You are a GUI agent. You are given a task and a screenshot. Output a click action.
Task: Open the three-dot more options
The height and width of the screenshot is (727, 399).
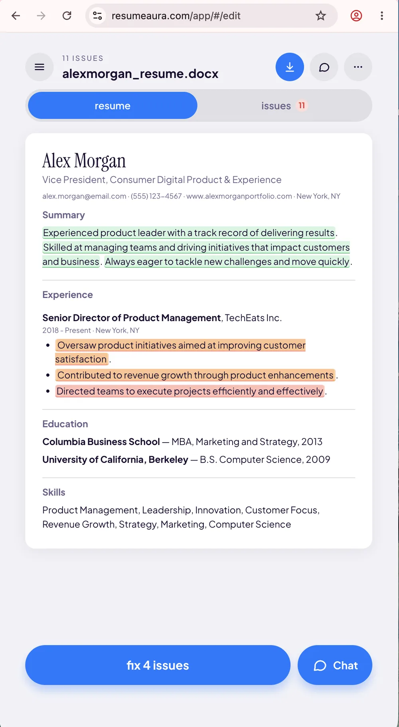click(358, 67)
